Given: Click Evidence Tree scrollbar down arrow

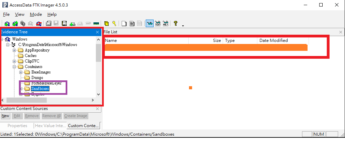Looking at the screenshot, I should pos(98,94).
